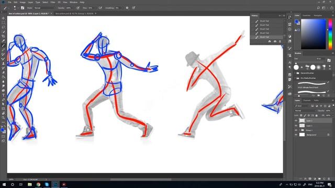Toggle lock transparent pixels
The image size is (335, 188).
point(301,115)
